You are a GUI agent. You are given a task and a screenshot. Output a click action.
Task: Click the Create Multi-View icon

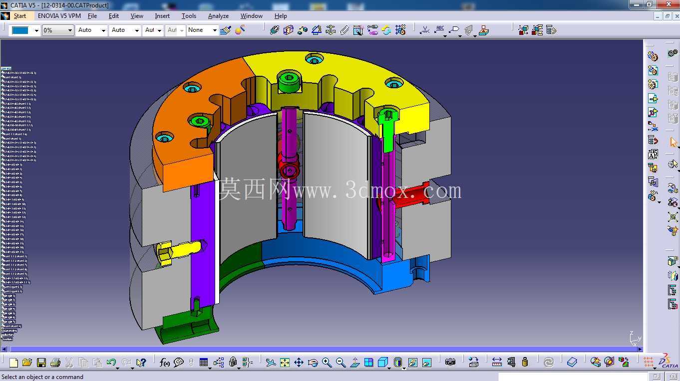click(368, 363)
